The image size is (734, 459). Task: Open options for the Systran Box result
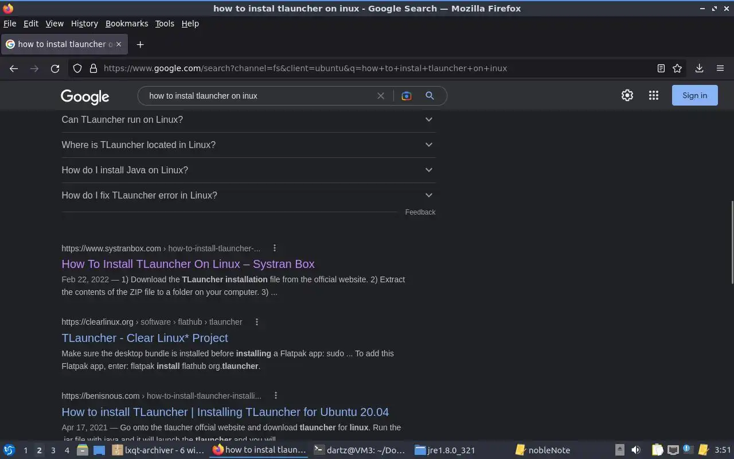(275, 248)
